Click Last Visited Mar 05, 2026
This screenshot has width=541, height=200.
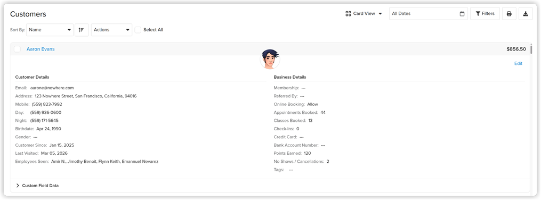(54, 154)
